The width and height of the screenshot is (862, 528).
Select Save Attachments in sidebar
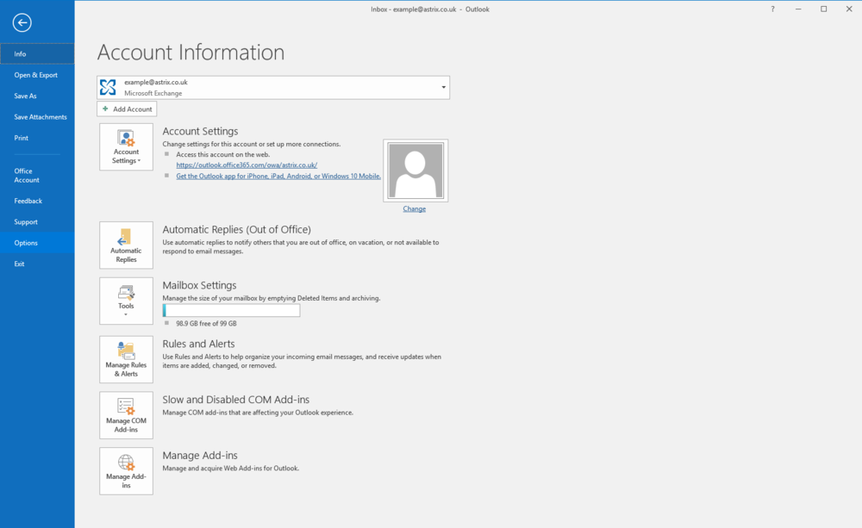tap(37, 117)
